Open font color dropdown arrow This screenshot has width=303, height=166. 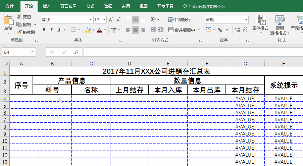coord(105,30)
